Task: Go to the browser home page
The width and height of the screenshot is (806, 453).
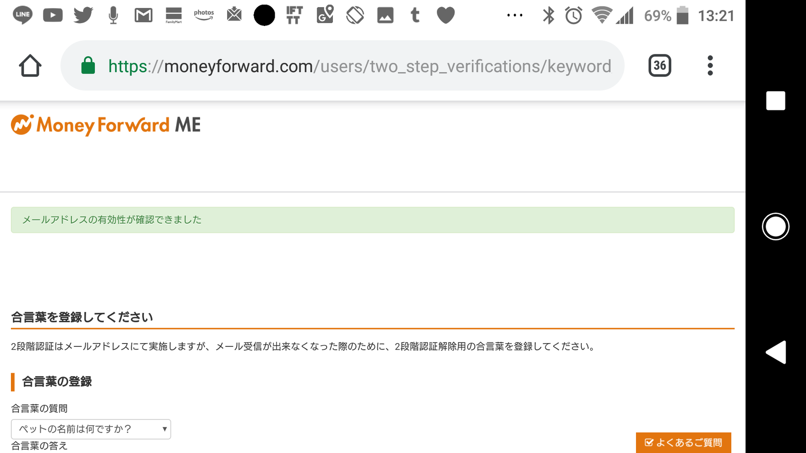Action: (x=30, y=66)
